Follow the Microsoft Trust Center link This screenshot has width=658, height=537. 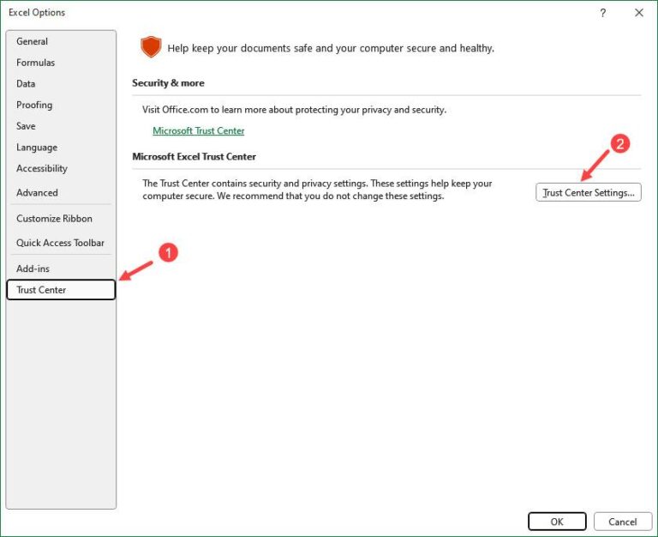pyautogui.click(x=199, y=131)
